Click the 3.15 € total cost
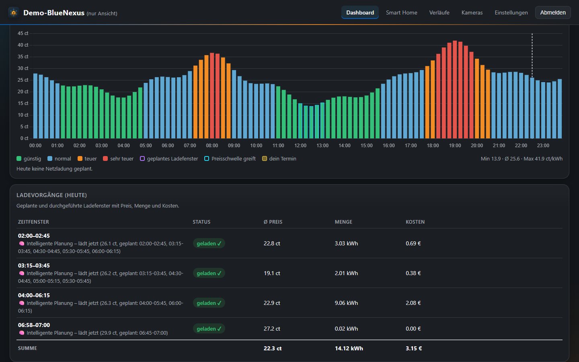Viewport: 579px width, 362px height. 414,348
